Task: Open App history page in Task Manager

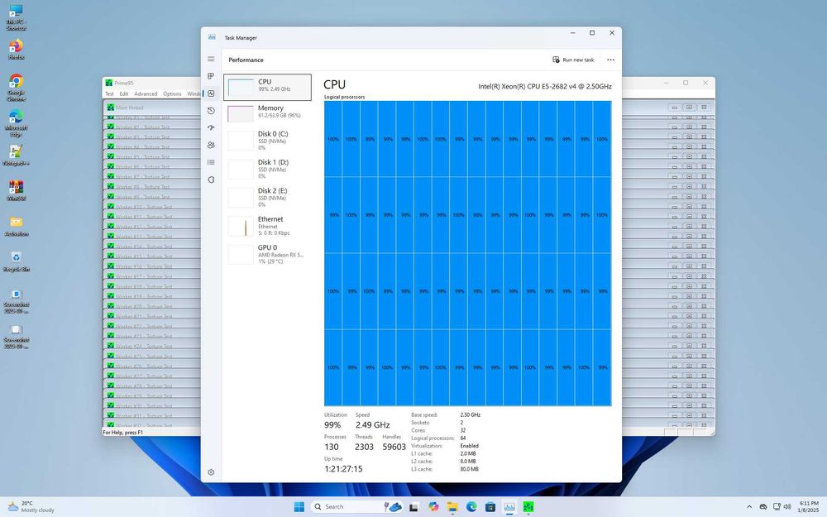Action: 211,111
